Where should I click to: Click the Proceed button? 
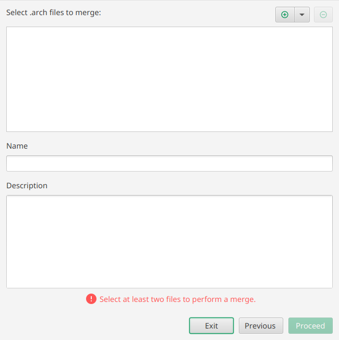(310, 326)
